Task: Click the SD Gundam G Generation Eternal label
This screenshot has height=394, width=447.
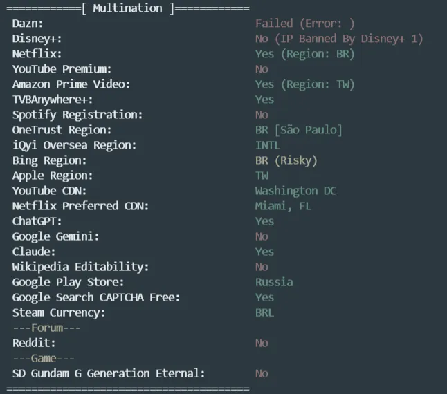Action: [109, 373]
